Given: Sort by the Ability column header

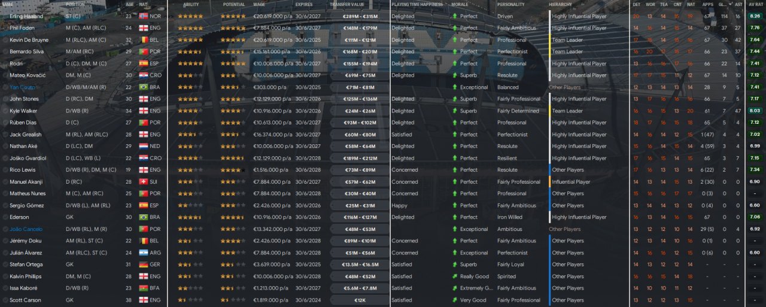Looking at the screenshot, I should point(191,4).
